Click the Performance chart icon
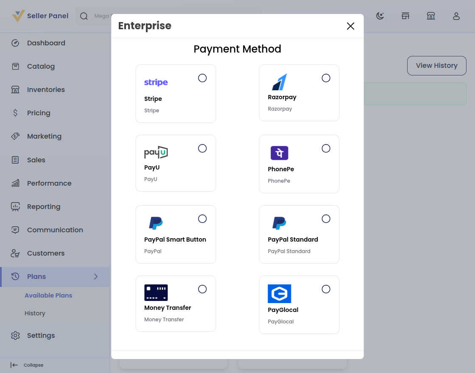Viewport: 475px width, 373px height. pos(15,183)
